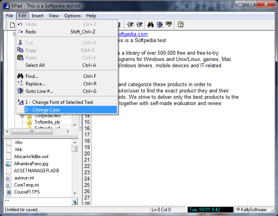The image size is (278, 216).
Task: Click the KPad app icon in title bar
Action: 6,6
